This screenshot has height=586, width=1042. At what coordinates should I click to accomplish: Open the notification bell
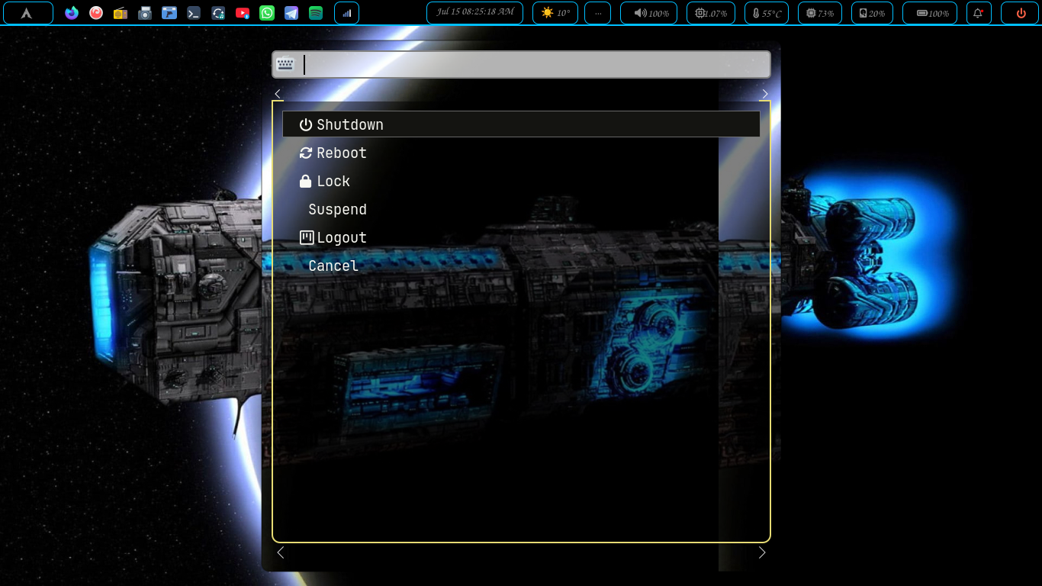click(979, 13)
